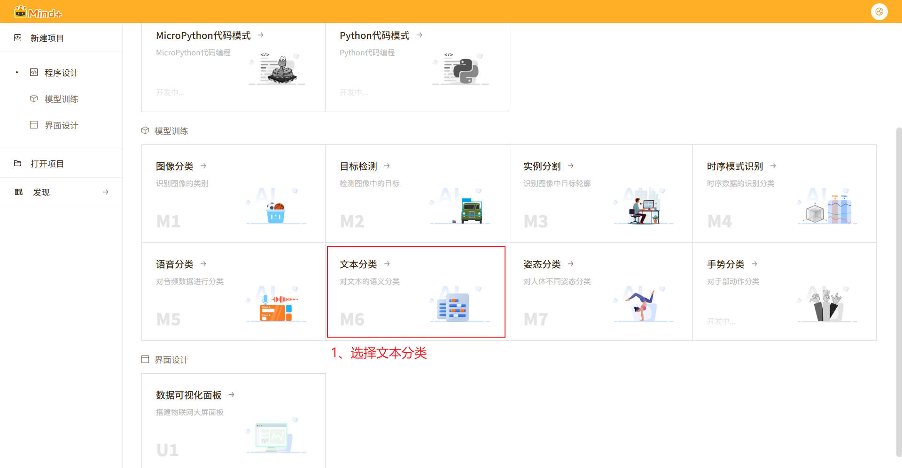Click the 图像分类 ball basket illustration
This screenshot has height=468, width=902.
(276, 206)
